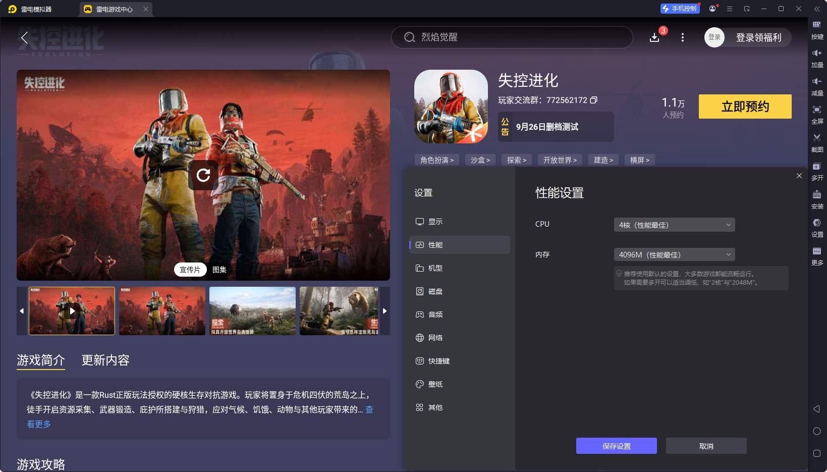
Task: Click the 立即预约 reservation button
Action: click(745, 107)
